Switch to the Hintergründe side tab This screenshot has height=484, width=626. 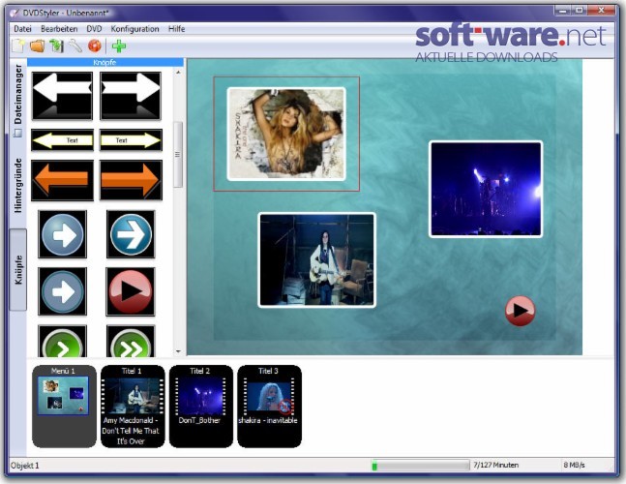click(18, 185)
